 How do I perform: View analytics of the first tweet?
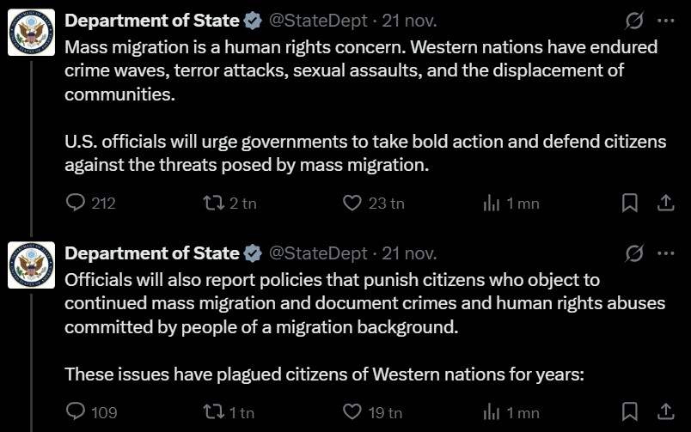point(492,203)
